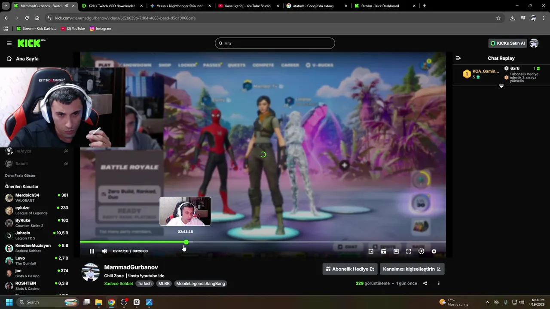
Task: Click browser home button
Action: point(37,18)
